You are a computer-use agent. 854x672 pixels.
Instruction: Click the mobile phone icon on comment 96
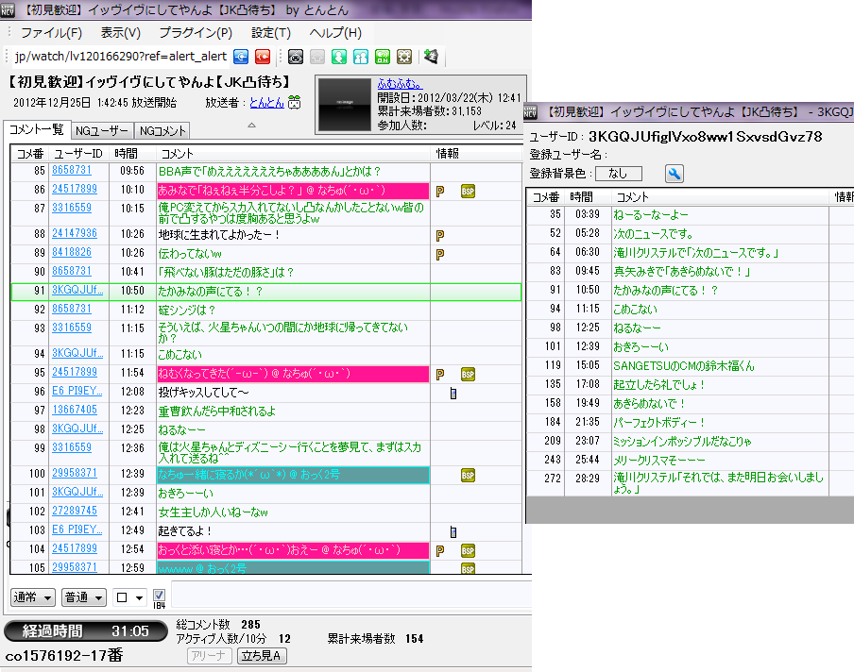453,393
